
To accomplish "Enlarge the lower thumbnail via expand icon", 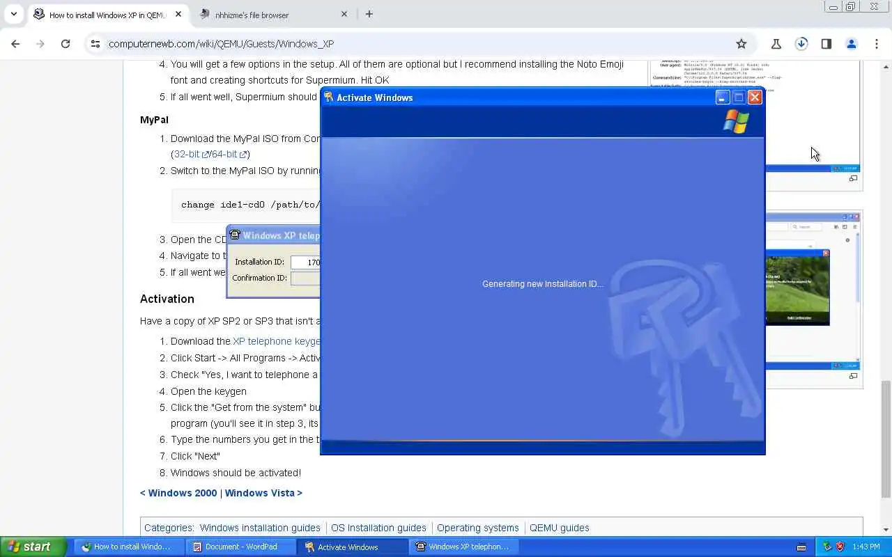I will (853, 377).
